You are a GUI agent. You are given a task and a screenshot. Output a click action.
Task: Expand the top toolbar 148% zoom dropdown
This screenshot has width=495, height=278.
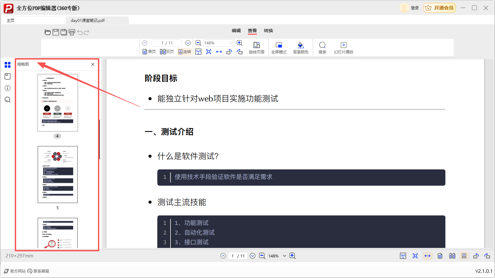(x=231, y=43)
